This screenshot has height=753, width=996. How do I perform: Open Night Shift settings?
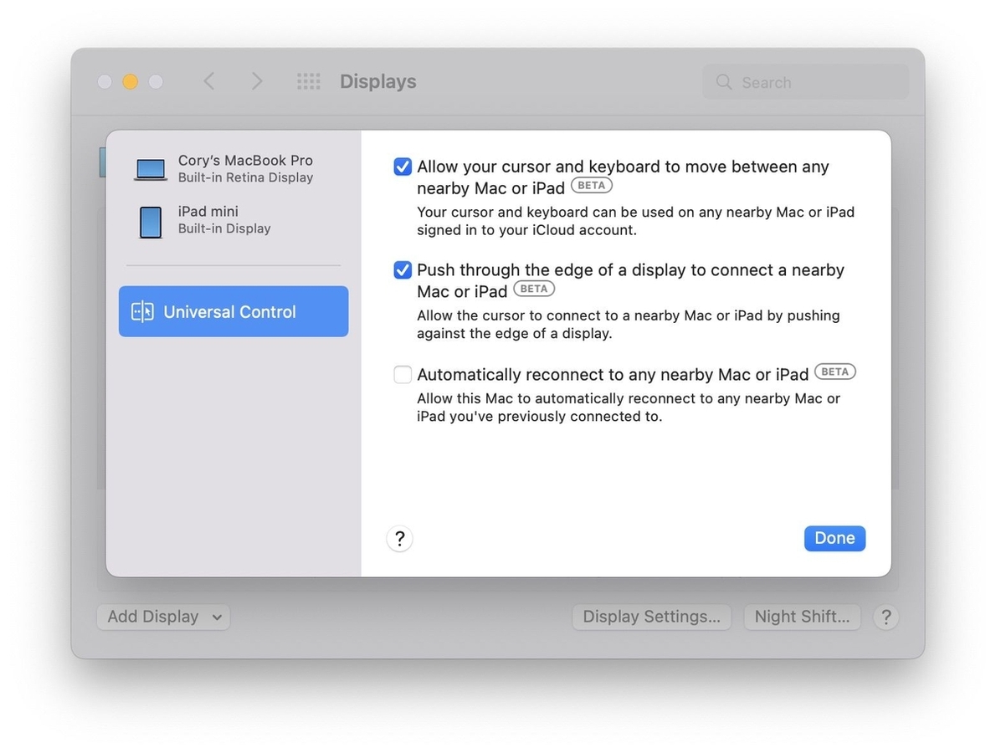(801, 617)
